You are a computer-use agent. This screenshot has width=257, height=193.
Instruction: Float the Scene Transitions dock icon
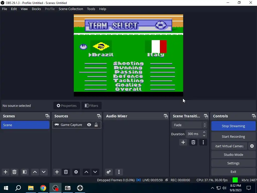click(x=206, y=116)
